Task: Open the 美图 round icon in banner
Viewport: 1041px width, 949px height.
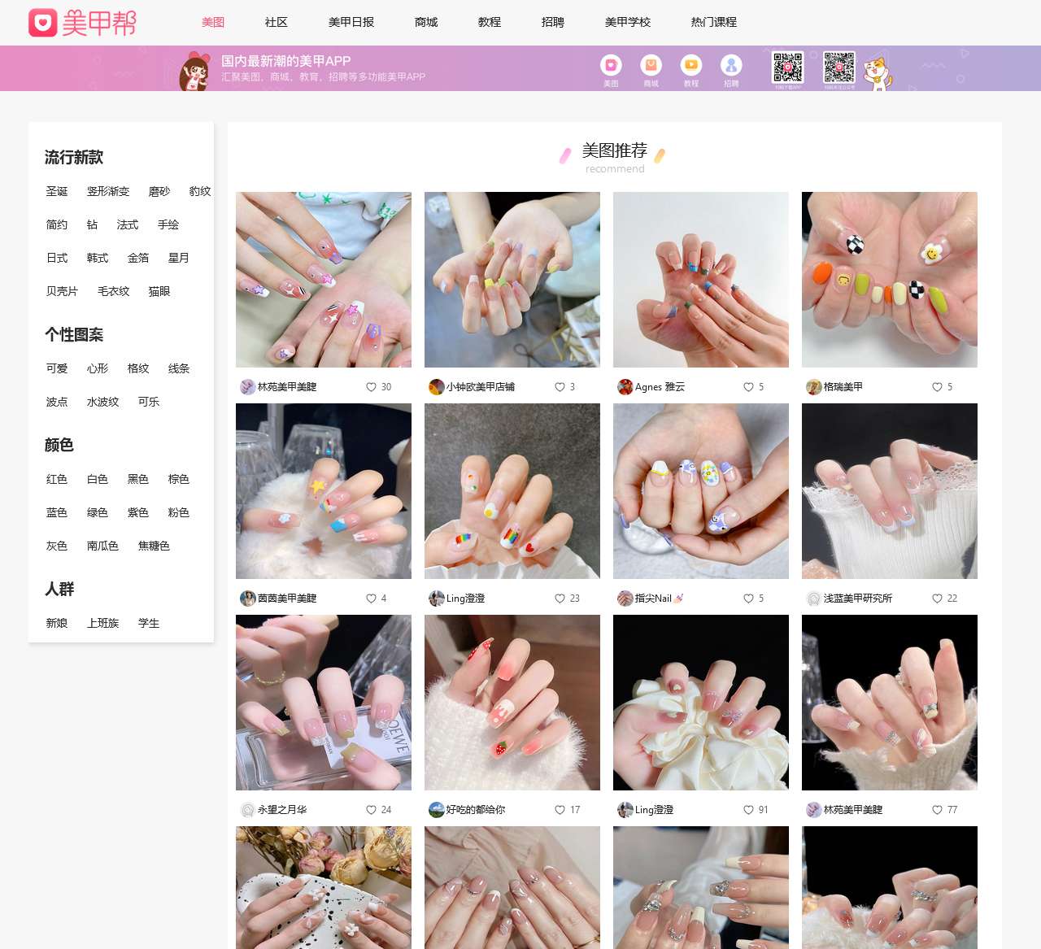Action: click(x=611, y=65)
